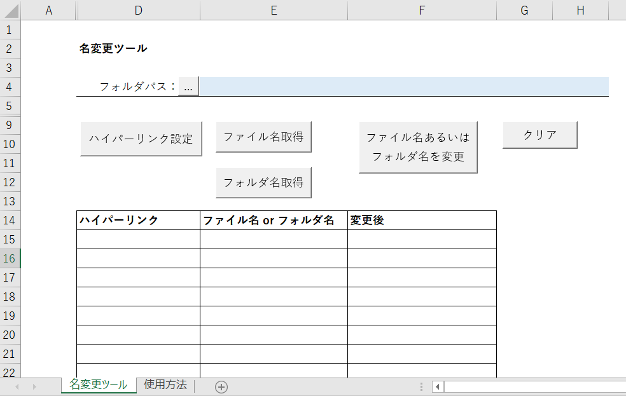The width and height of the screenshot is (626, 396).
Task: Select row 1 header
Action: [x=10, y=30]
